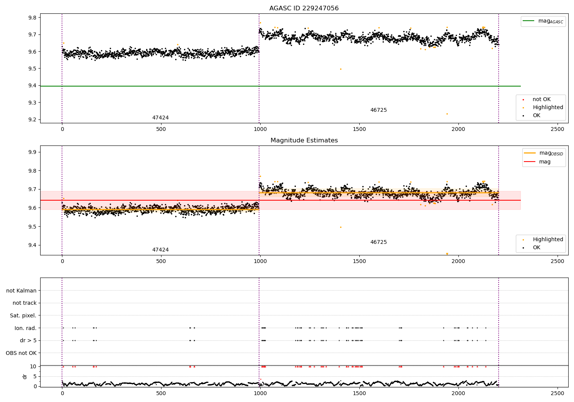Click the 'dr' y-axis label
Image resolution: width=574 pixels, height=402 pixels.
click(25, 376)
